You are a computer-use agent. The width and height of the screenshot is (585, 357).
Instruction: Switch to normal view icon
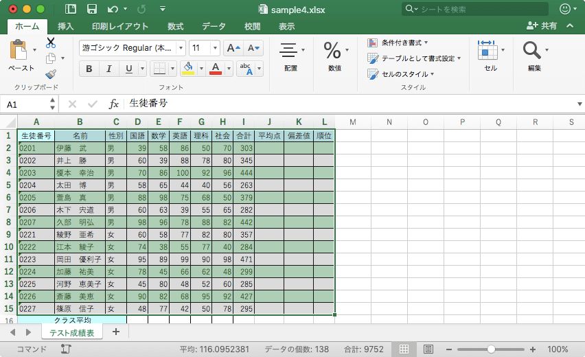coord(404,349)
